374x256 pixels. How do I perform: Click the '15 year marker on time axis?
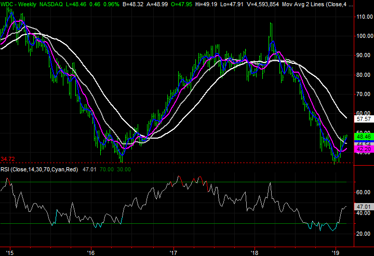9,251
